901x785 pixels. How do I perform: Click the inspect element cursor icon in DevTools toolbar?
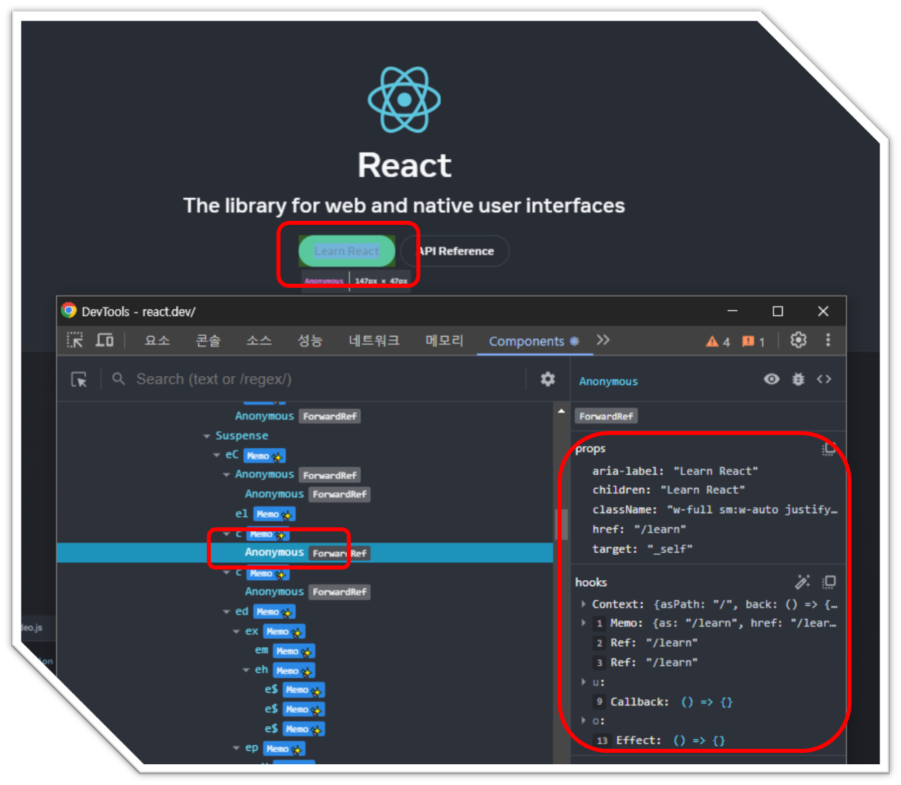tap(74, 340)
